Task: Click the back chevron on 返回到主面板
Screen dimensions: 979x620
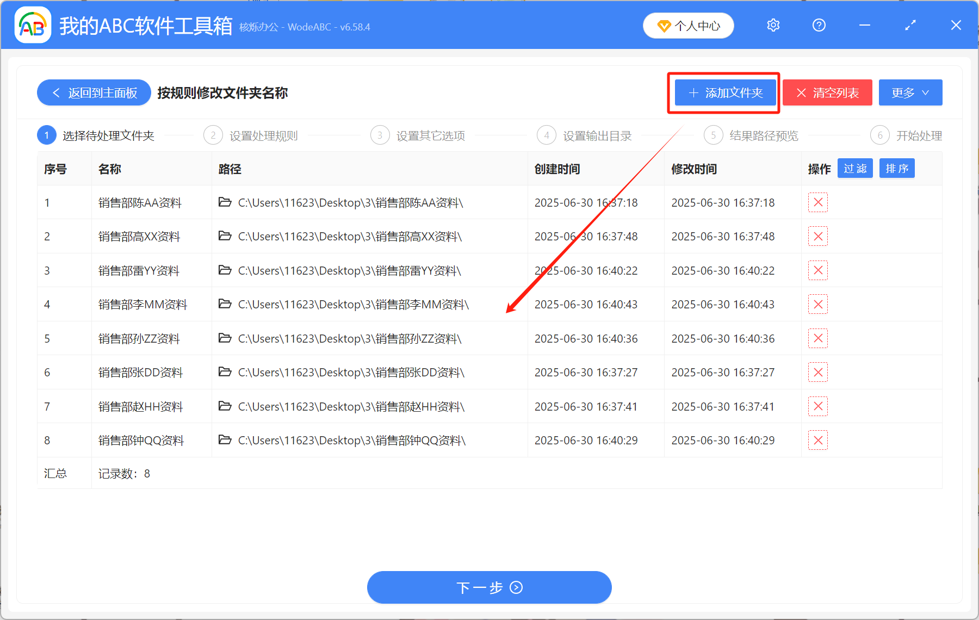Action: pyautogui.click(x=56, y=92)
